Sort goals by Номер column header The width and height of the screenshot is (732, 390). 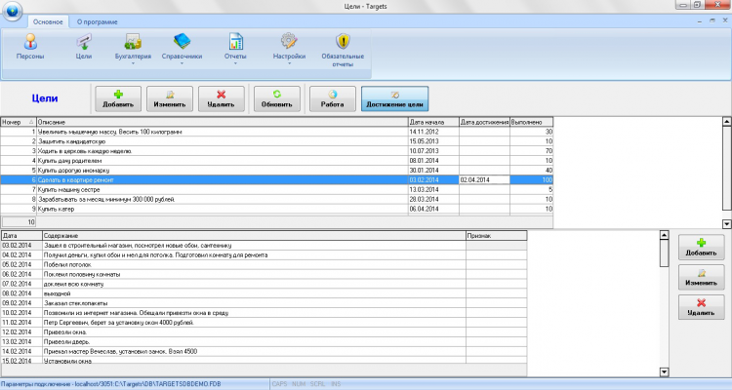[x=19, y=122]
